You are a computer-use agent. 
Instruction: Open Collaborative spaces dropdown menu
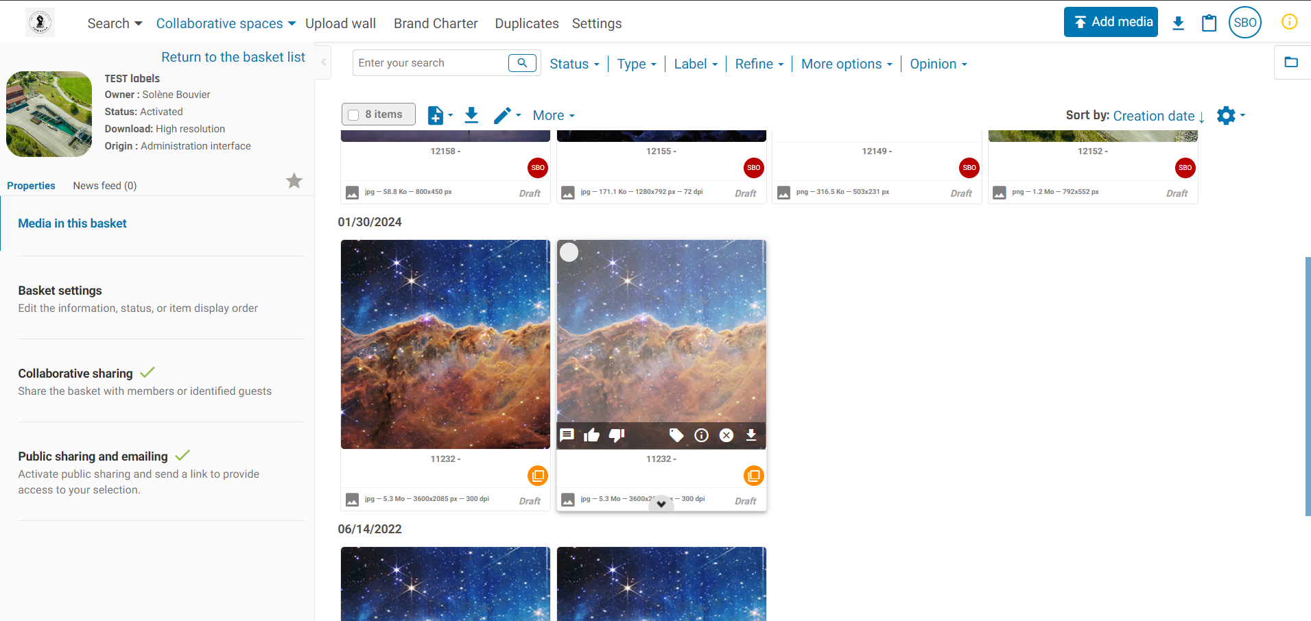point(226,23)
